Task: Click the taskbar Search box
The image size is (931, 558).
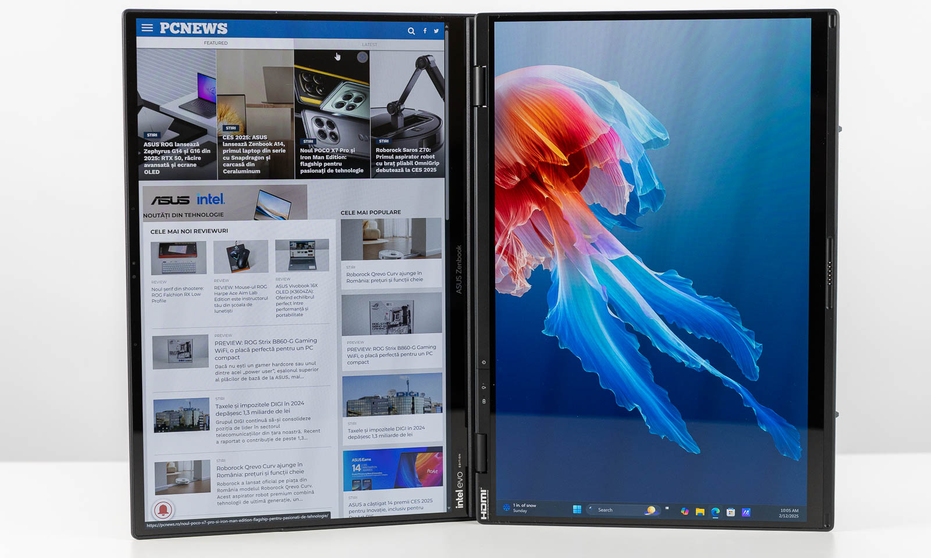Action: 623,510
